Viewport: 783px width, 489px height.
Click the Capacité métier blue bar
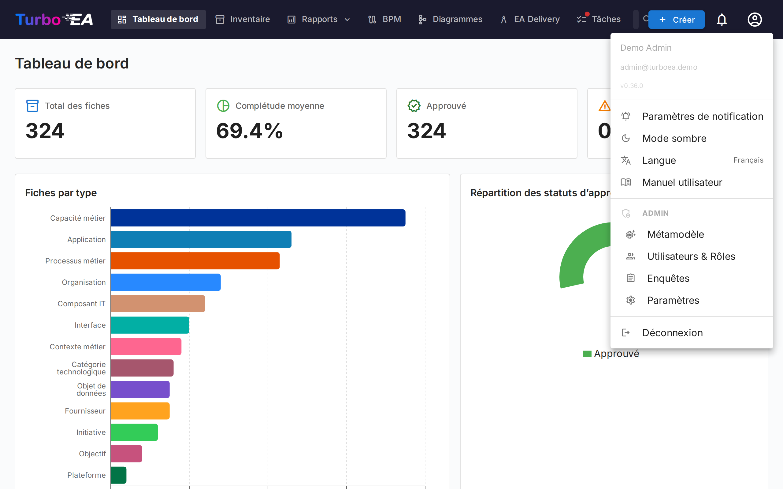click(256, 218)
